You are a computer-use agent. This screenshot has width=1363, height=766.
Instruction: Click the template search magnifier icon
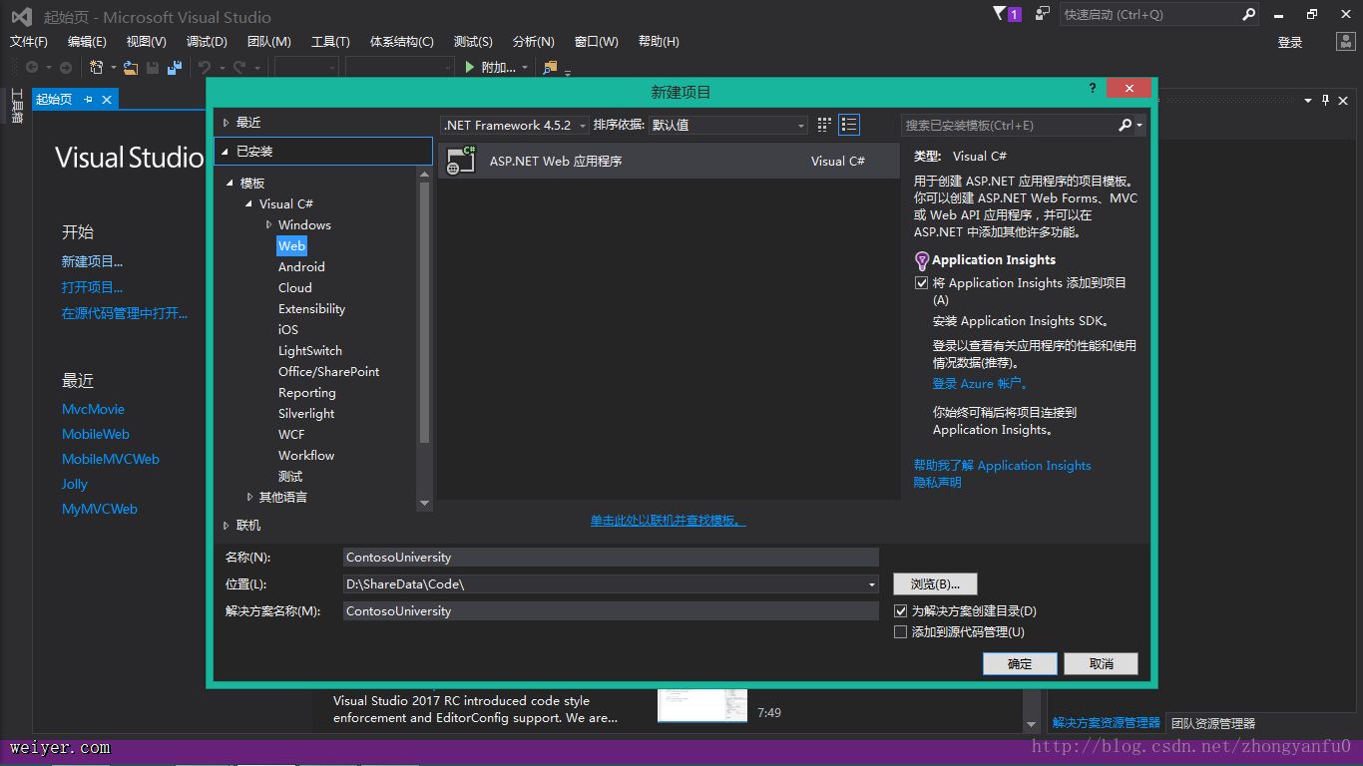click(x=1125, y=125)
